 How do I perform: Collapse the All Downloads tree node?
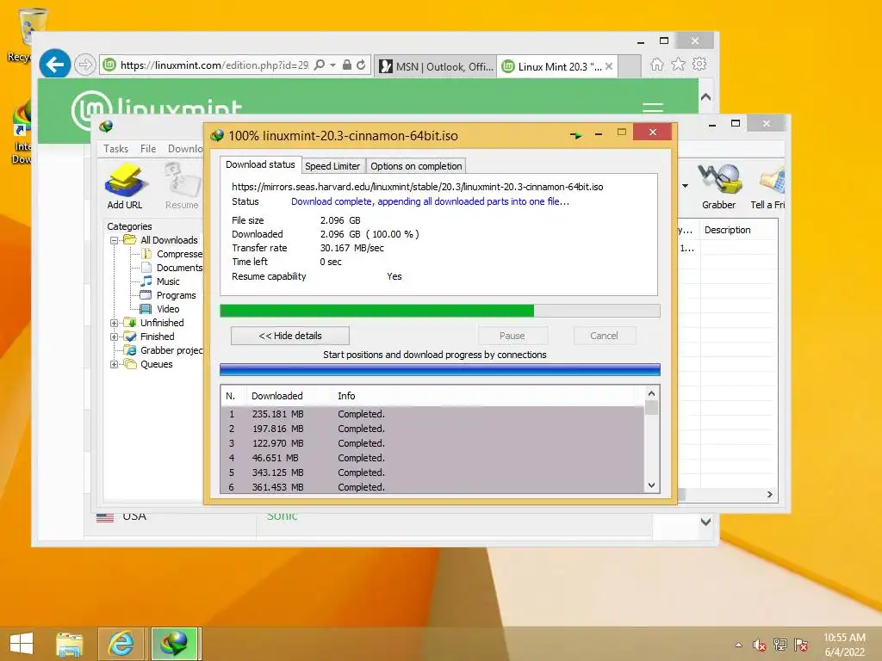point(114,240)
